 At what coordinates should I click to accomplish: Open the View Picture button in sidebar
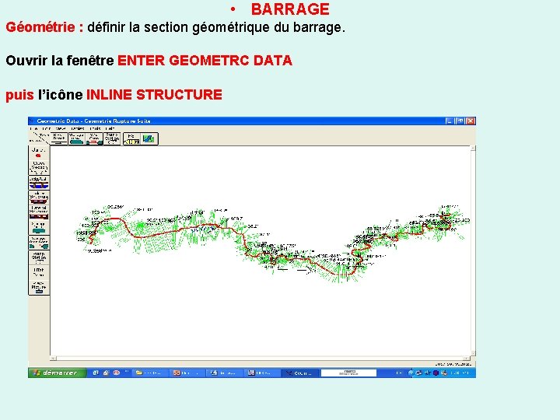pyautogui.click(x=39, y=288)
